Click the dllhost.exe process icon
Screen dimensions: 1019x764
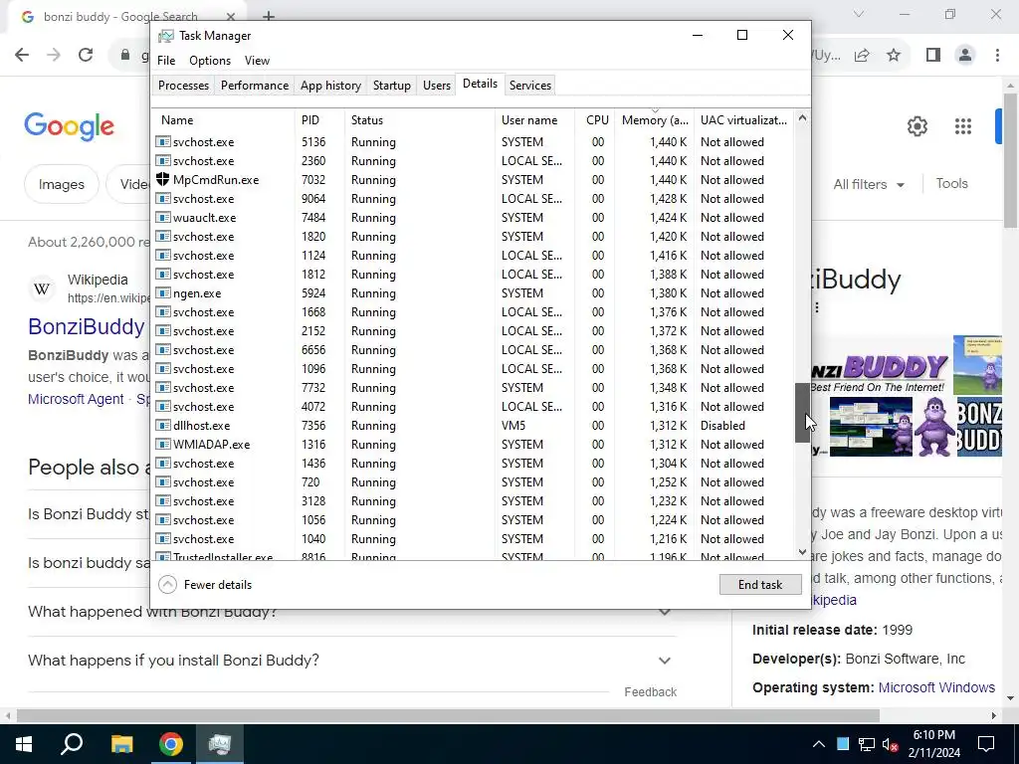pos(162,426)
